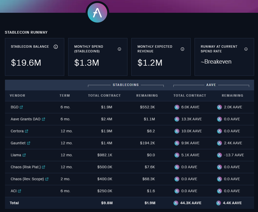
Task: Click the $9.8M total contract sum
Action: [107, 203]
